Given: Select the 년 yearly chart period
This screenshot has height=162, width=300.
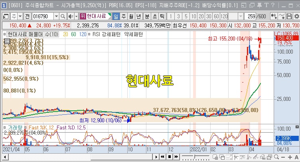Looking at the screenshot, I should [139, 16].
